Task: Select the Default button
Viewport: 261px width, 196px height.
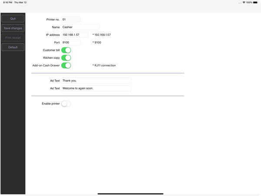Action: pyautogui.click(x=13, y=47)
